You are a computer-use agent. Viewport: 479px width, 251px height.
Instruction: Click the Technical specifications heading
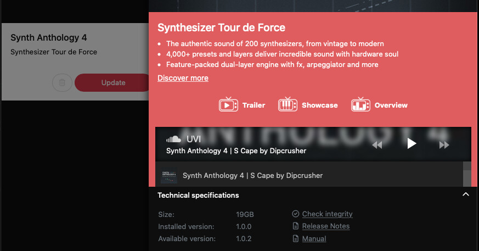pyautogui.click(x=198, y=195)
